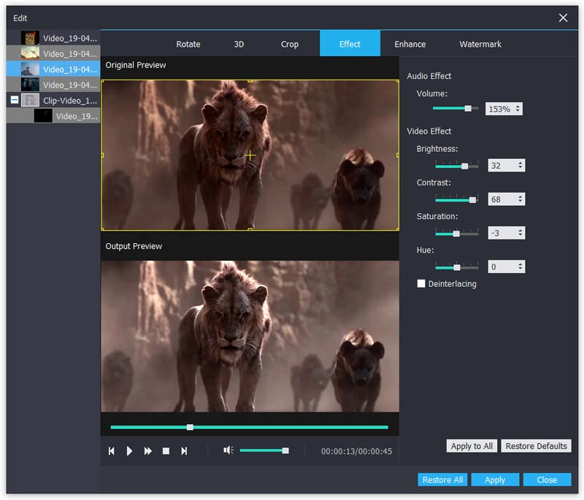Click the Brightness value stepper arrows
This screenshot has width=584, height=500.
tap(520, 166)
